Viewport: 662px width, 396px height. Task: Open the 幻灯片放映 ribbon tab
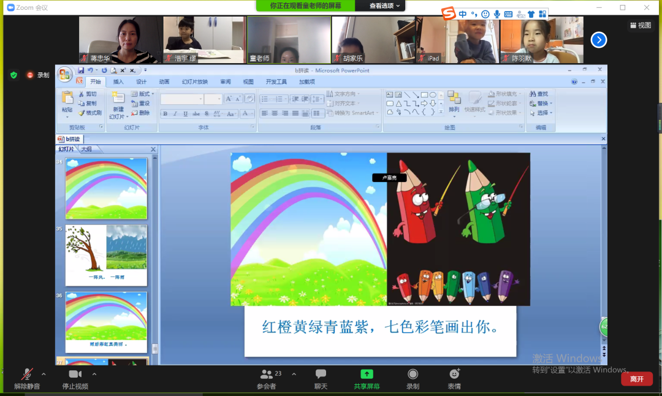[195, 82]
